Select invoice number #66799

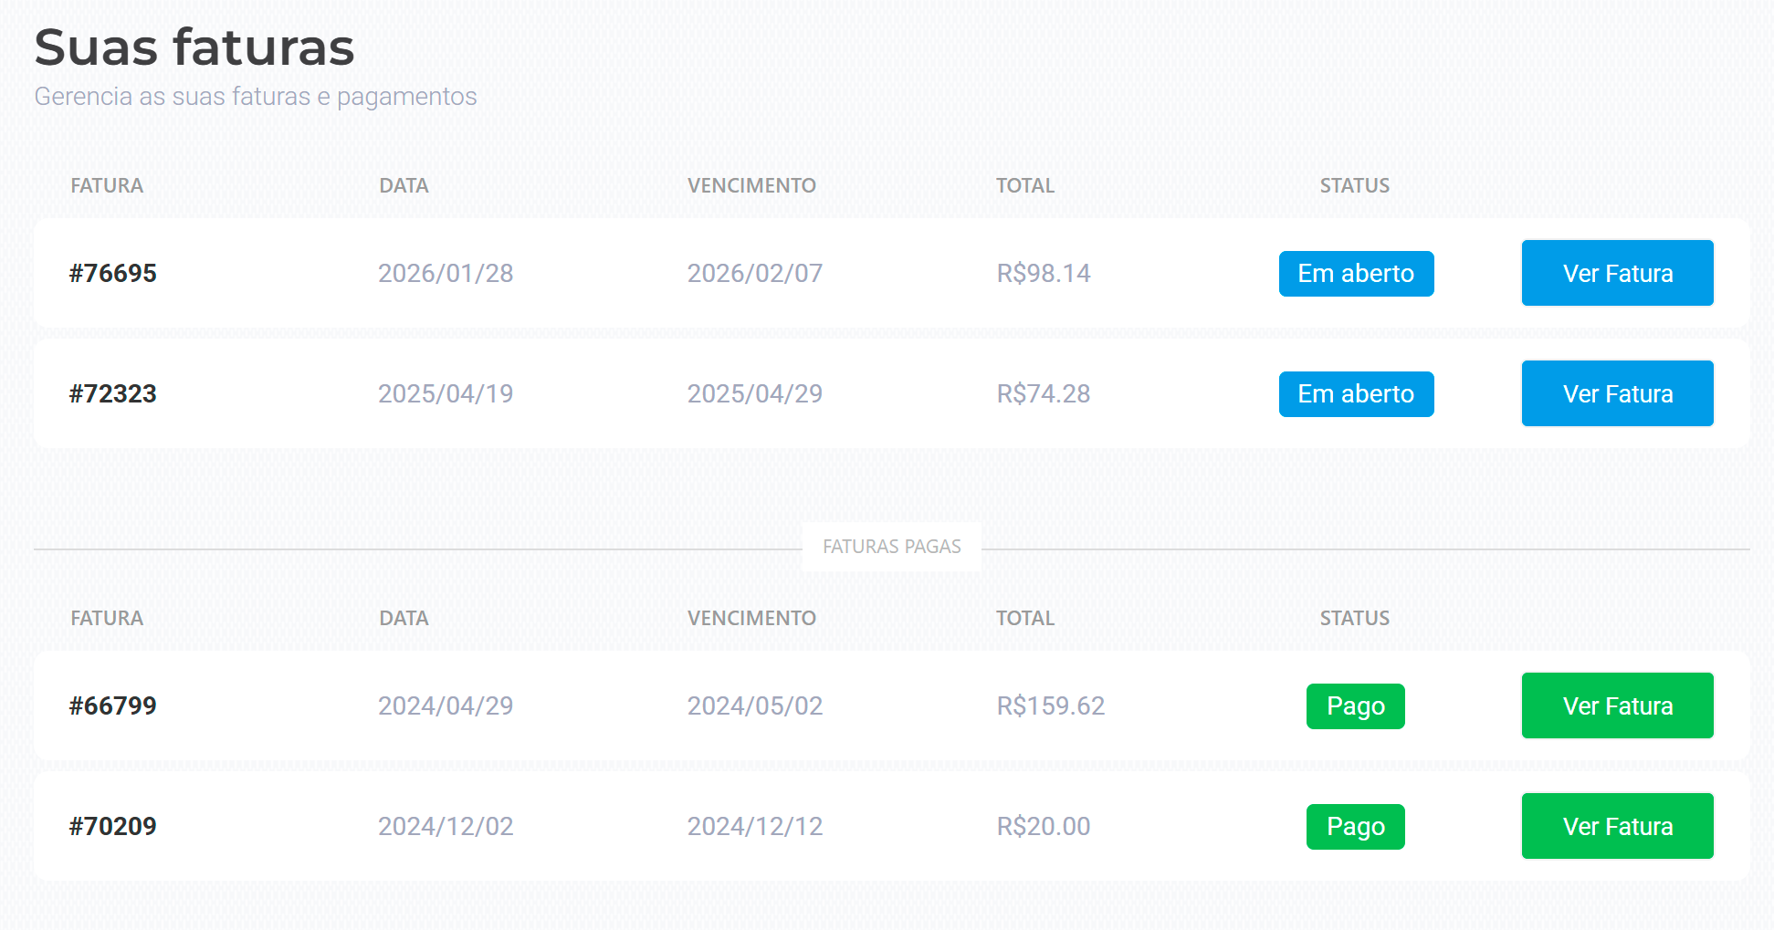click(x=113, y=705)
